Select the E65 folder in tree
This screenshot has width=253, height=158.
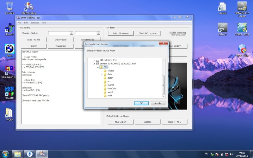click(106, 67)
